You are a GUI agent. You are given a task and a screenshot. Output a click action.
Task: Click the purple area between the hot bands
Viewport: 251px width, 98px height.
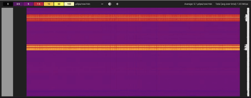tap(133, 33)
